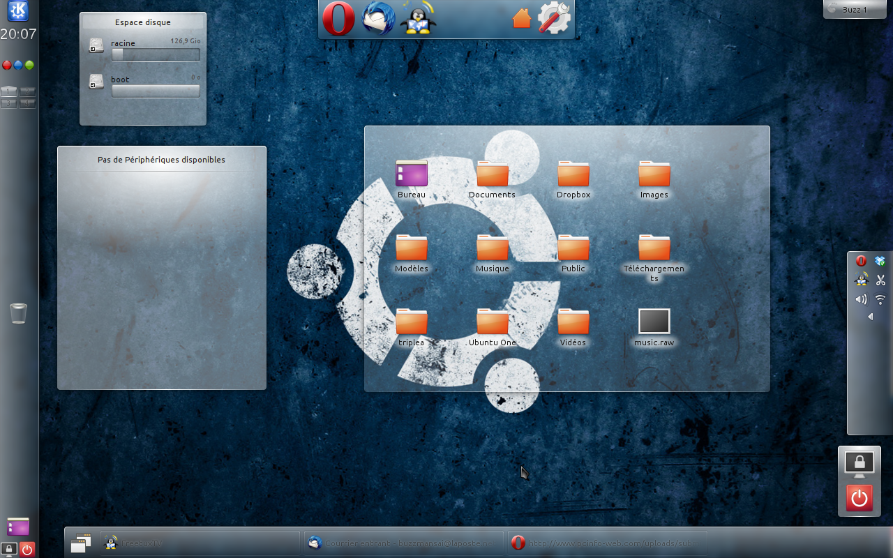
Task: Click the boot disk usage bar
Action: (x=156, y=91)
